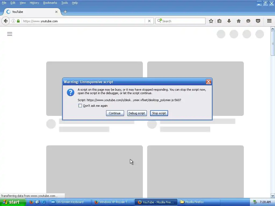The width and height of the screenshot is (275, 206).
Task: Close the YouTube tab
Action: 56,12
